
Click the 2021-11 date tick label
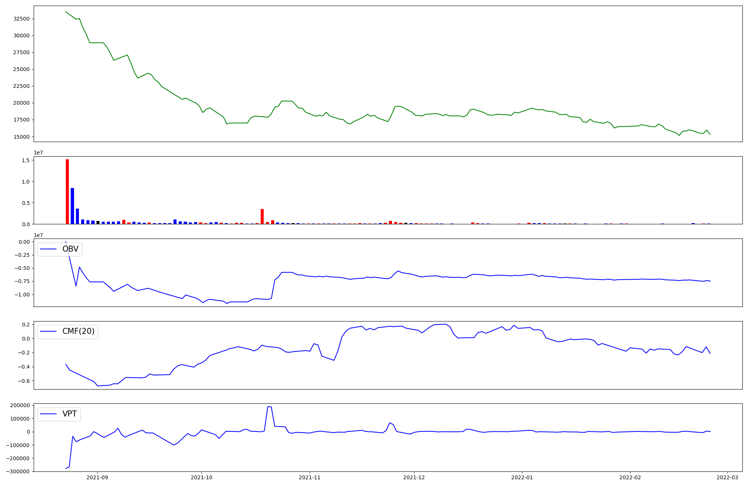coord(310,477)
